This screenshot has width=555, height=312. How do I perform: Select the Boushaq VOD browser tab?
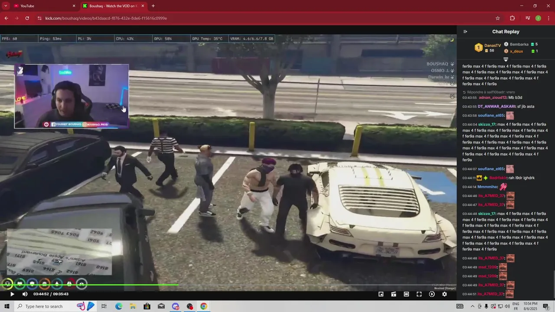tap(114, 6)
